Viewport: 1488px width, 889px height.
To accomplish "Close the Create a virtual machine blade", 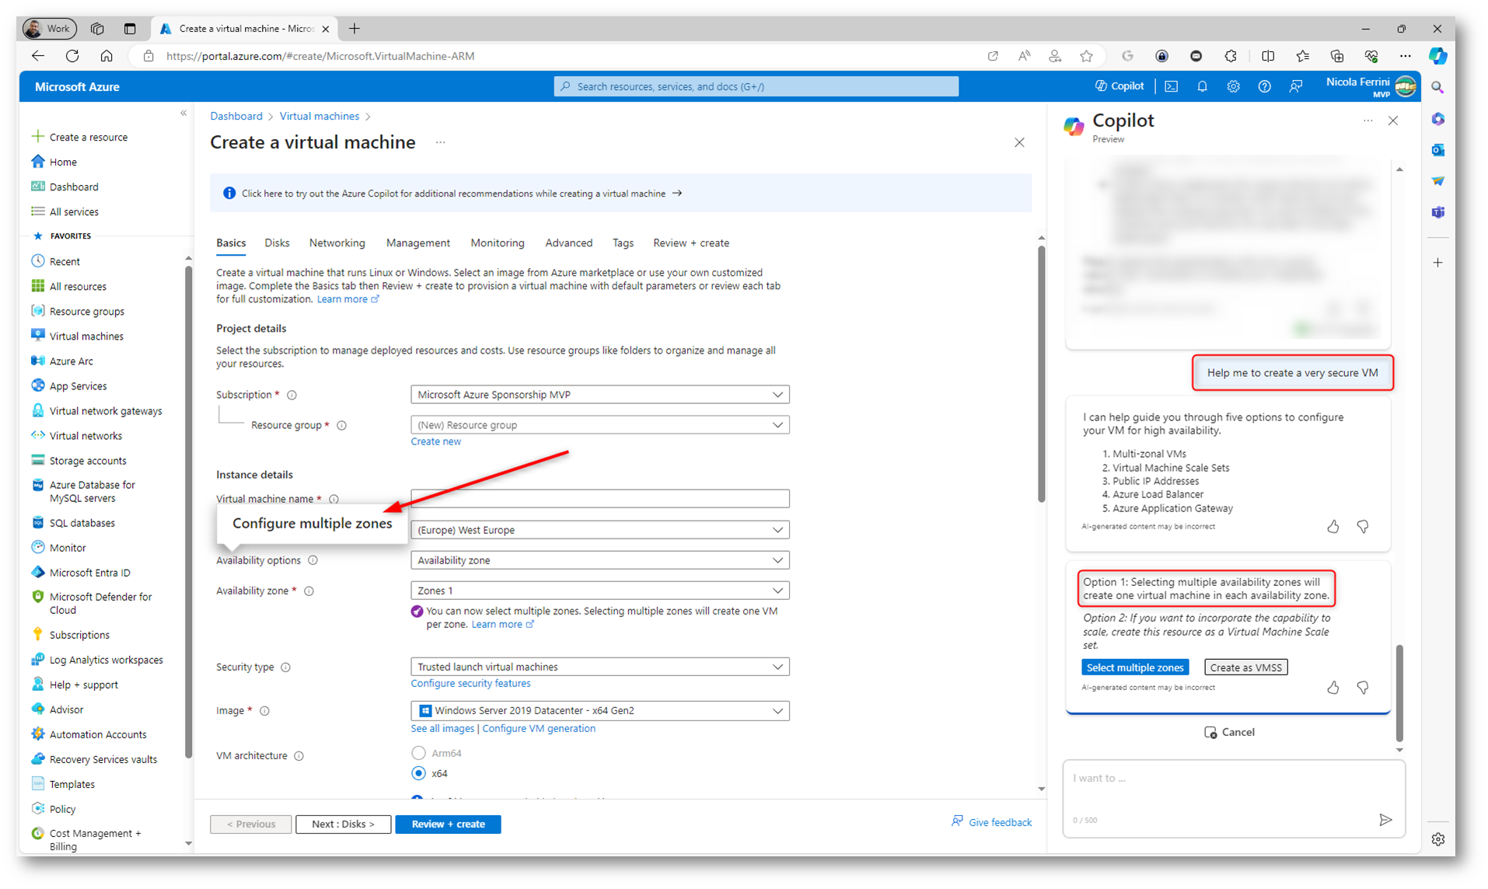I will pos(1019,143).
